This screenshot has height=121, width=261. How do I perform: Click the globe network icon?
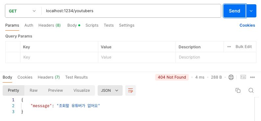(x=231, y=77)
